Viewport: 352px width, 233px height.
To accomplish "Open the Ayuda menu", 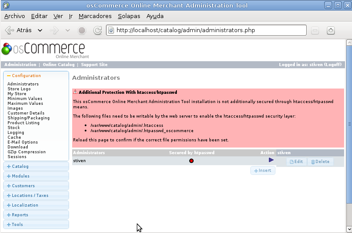I will [155, 16].
